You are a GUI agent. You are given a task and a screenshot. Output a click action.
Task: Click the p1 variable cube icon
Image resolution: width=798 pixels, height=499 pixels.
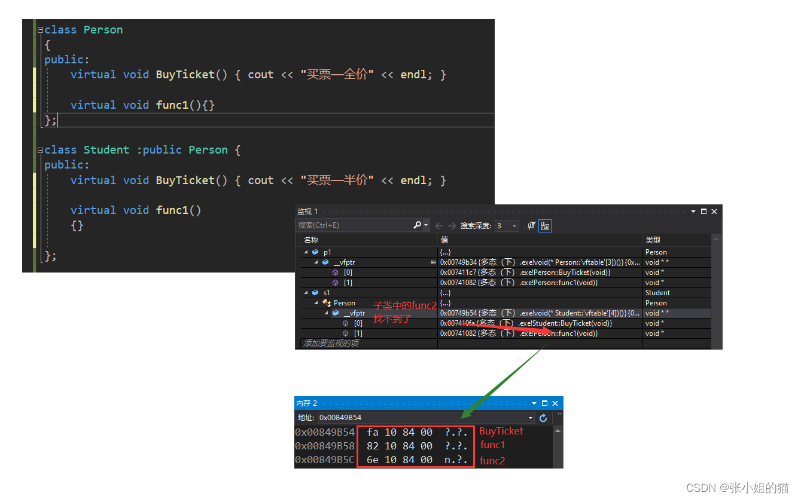315,252
